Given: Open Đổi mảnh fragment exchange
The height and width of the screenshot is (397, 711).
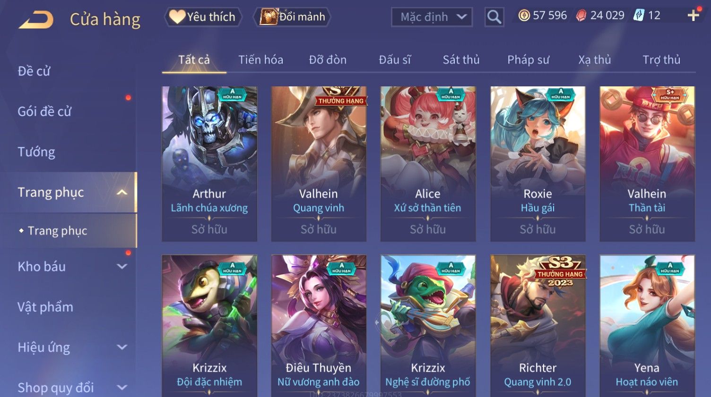Looking at the screenshot, I should coord(292,17).
